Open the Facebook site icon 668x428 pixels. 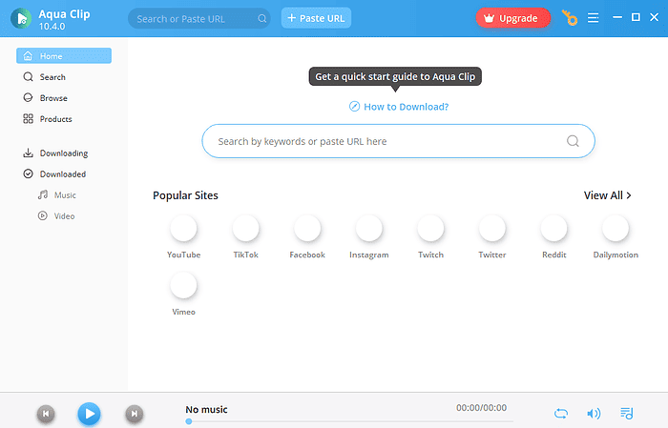307,228
